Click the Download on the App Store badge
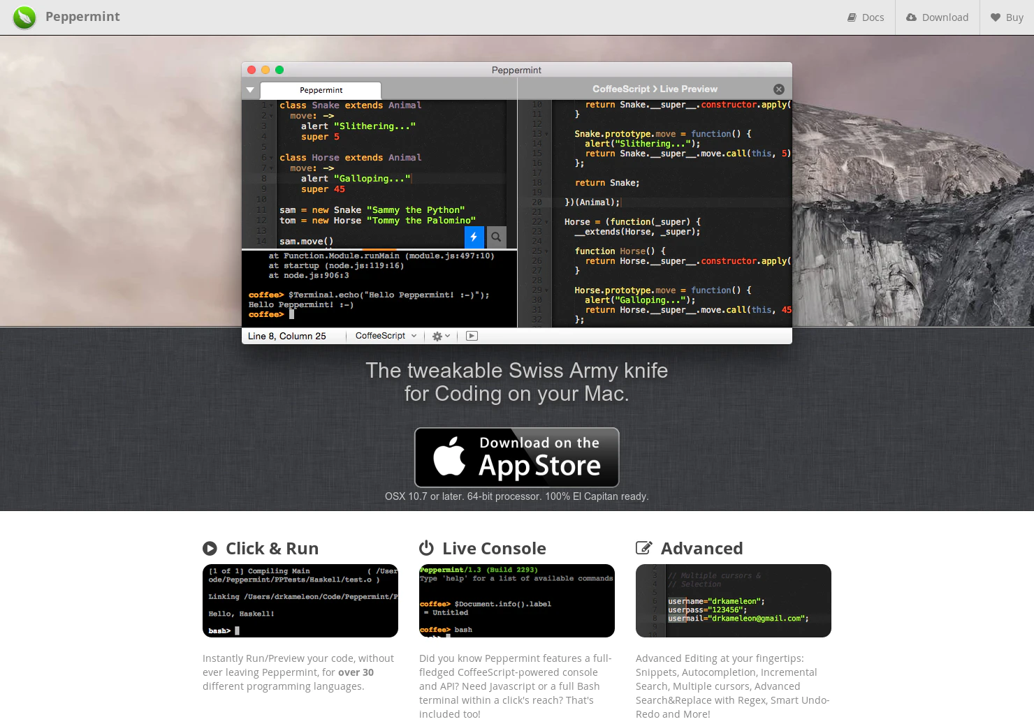Image resolution: width=1034 pixels, height=724 pixels. click(x=517, y=457)
